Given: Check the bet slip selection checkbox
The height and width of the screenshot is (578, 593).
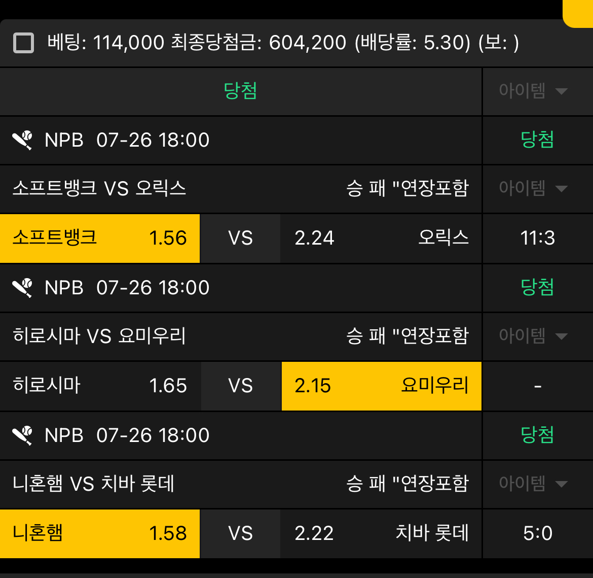Looking at the screenshot, I should (x=23, y=43).
